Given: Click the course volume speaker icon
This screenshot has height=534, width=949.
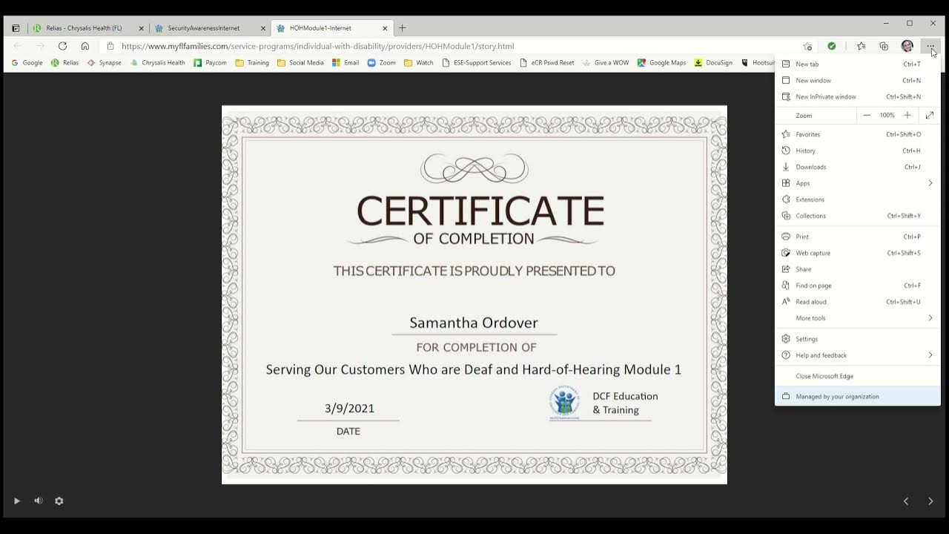Looking at the screenshot, I should [39, 501].
